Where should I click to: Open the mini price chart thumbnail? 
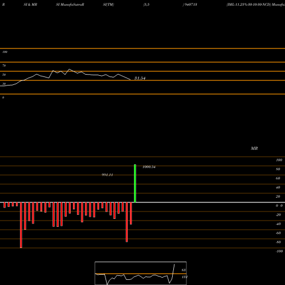click(x=141, y=273)
